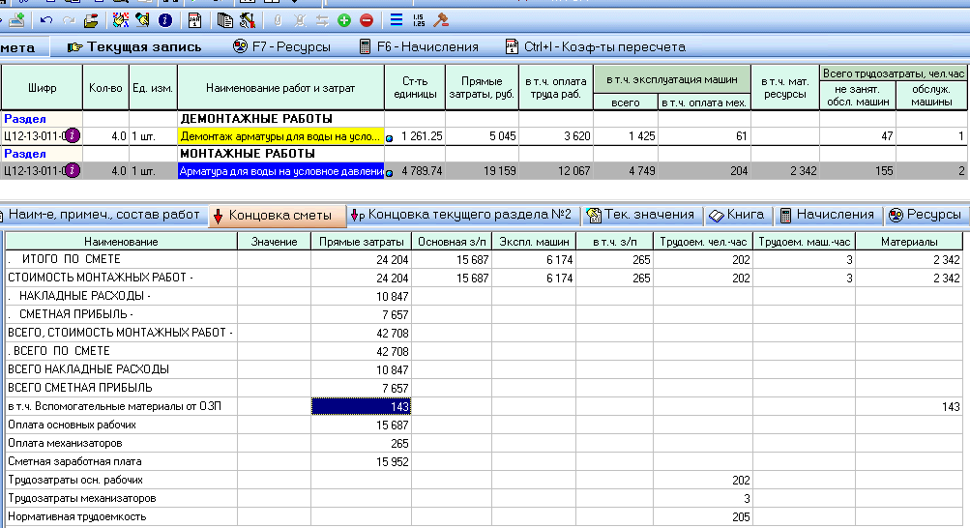The height and width of the screenshot is (528, 970).
Task: Click the green plus add icon
Action: pyautogui.click(x=344, y=19)
